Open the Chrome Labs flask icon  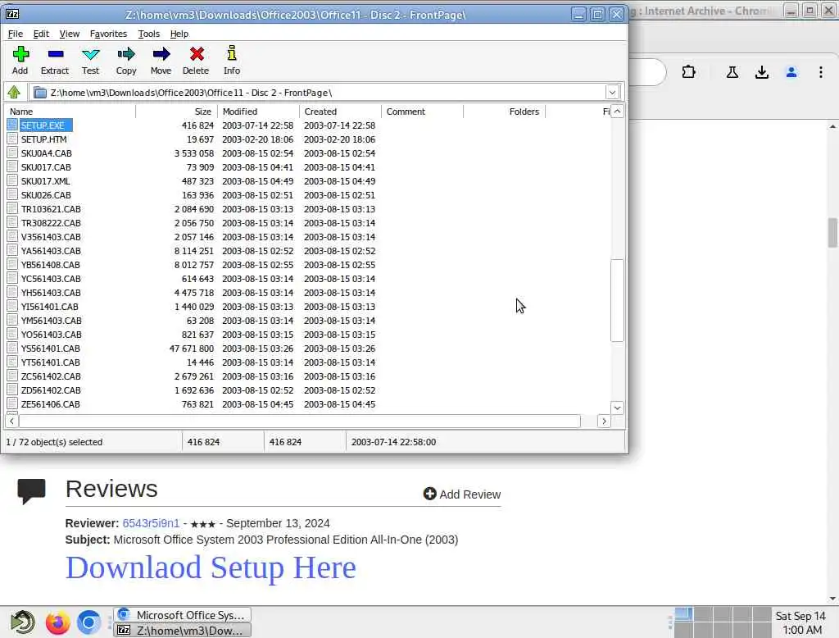tap(732, 72)
